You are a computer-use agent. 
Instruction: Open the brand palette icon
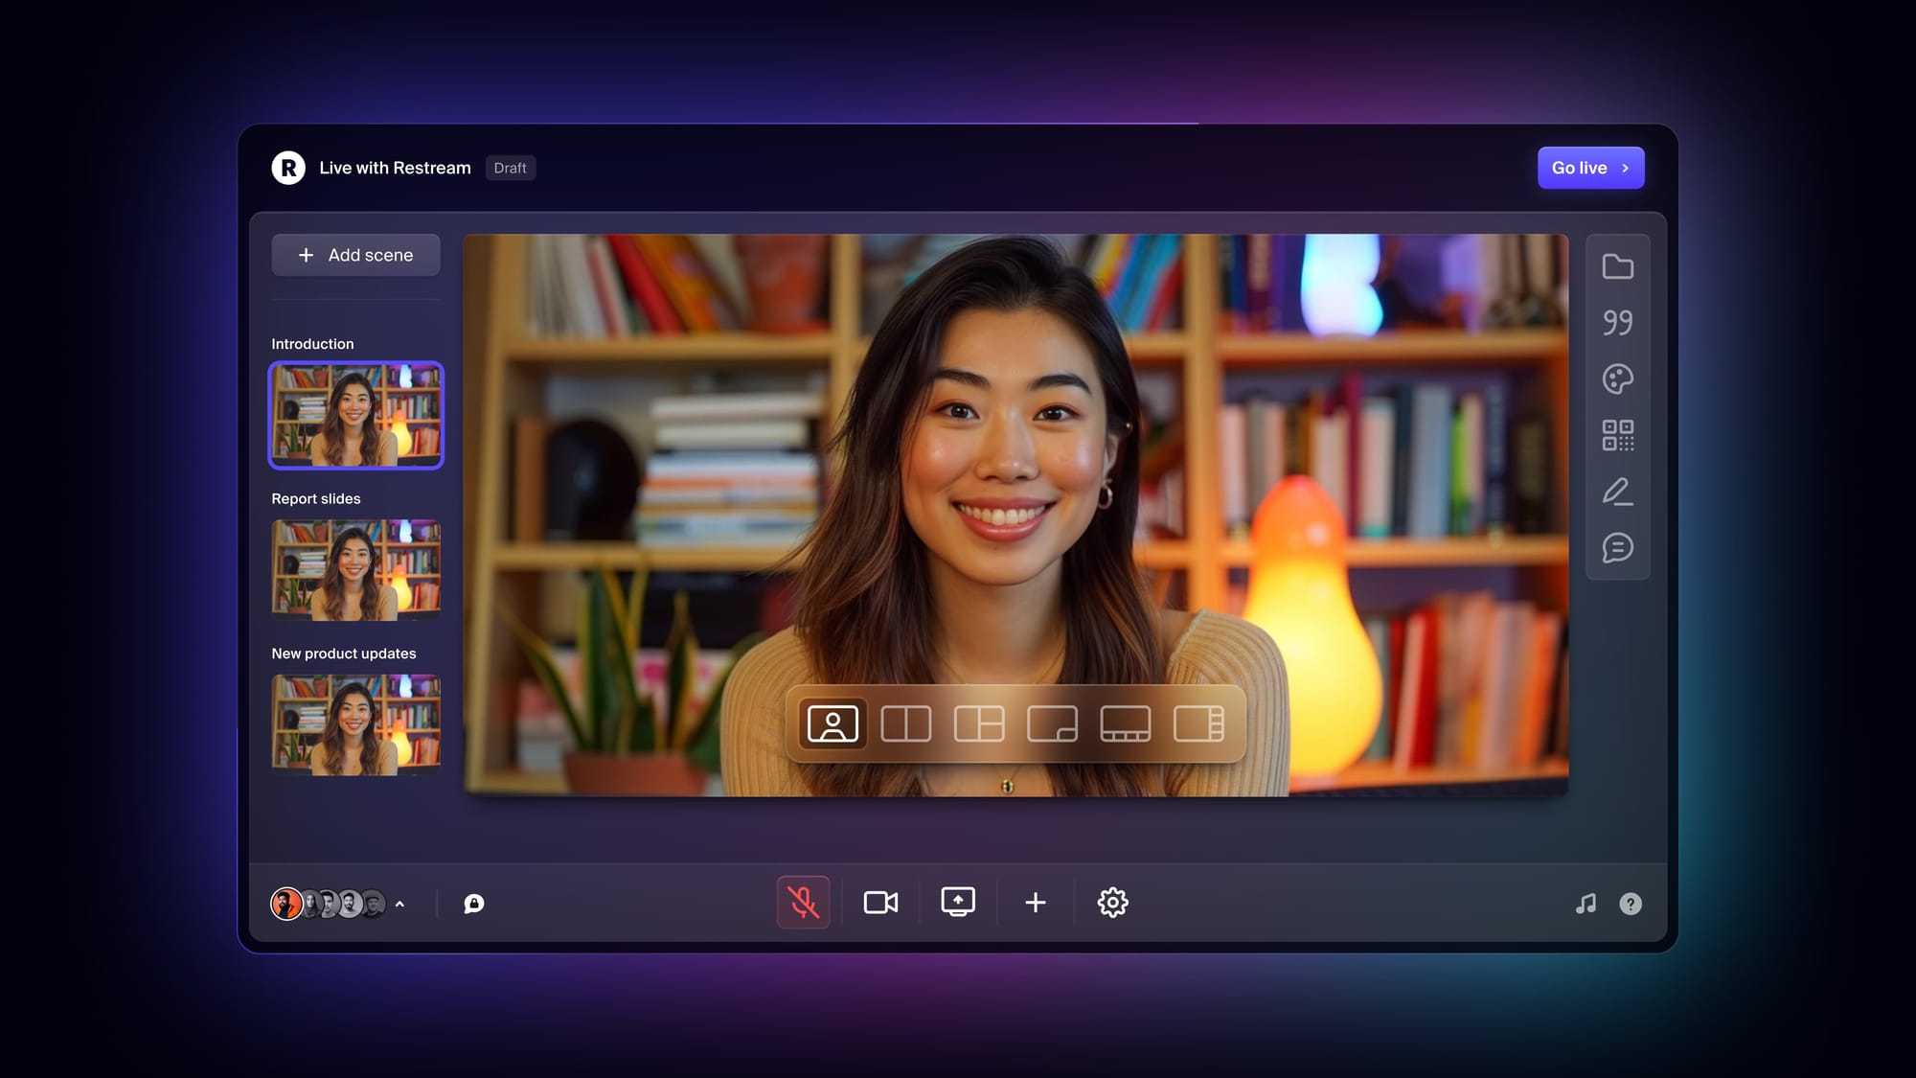(1617, 378)
